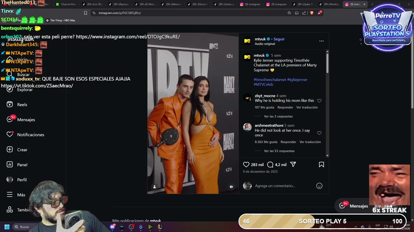Open the #MTVCeleb hashtag
Screen dimensions: 414x232
click(264, 84)
